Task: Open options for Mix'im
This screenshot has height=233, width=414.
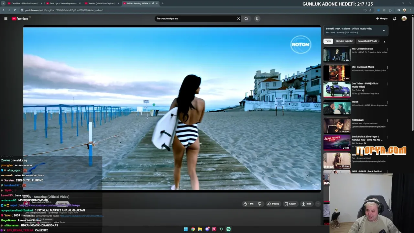Action: tap(387, 102)
